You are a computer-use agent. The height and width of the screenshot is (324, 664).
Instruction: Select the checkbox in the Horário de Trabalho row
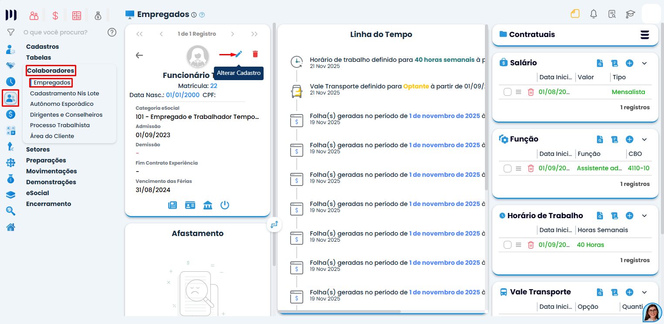(508, 245)
